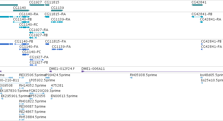Select transcript CG1140-RC
Viewport: 223px width, 121px height.
tap(29, 25)
